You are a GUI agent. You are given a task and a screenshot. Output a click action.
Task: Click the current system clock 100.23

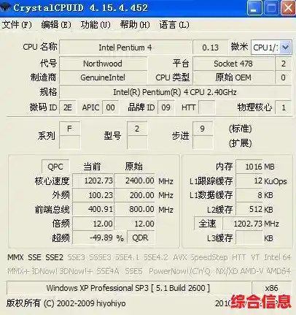[93, 195]
